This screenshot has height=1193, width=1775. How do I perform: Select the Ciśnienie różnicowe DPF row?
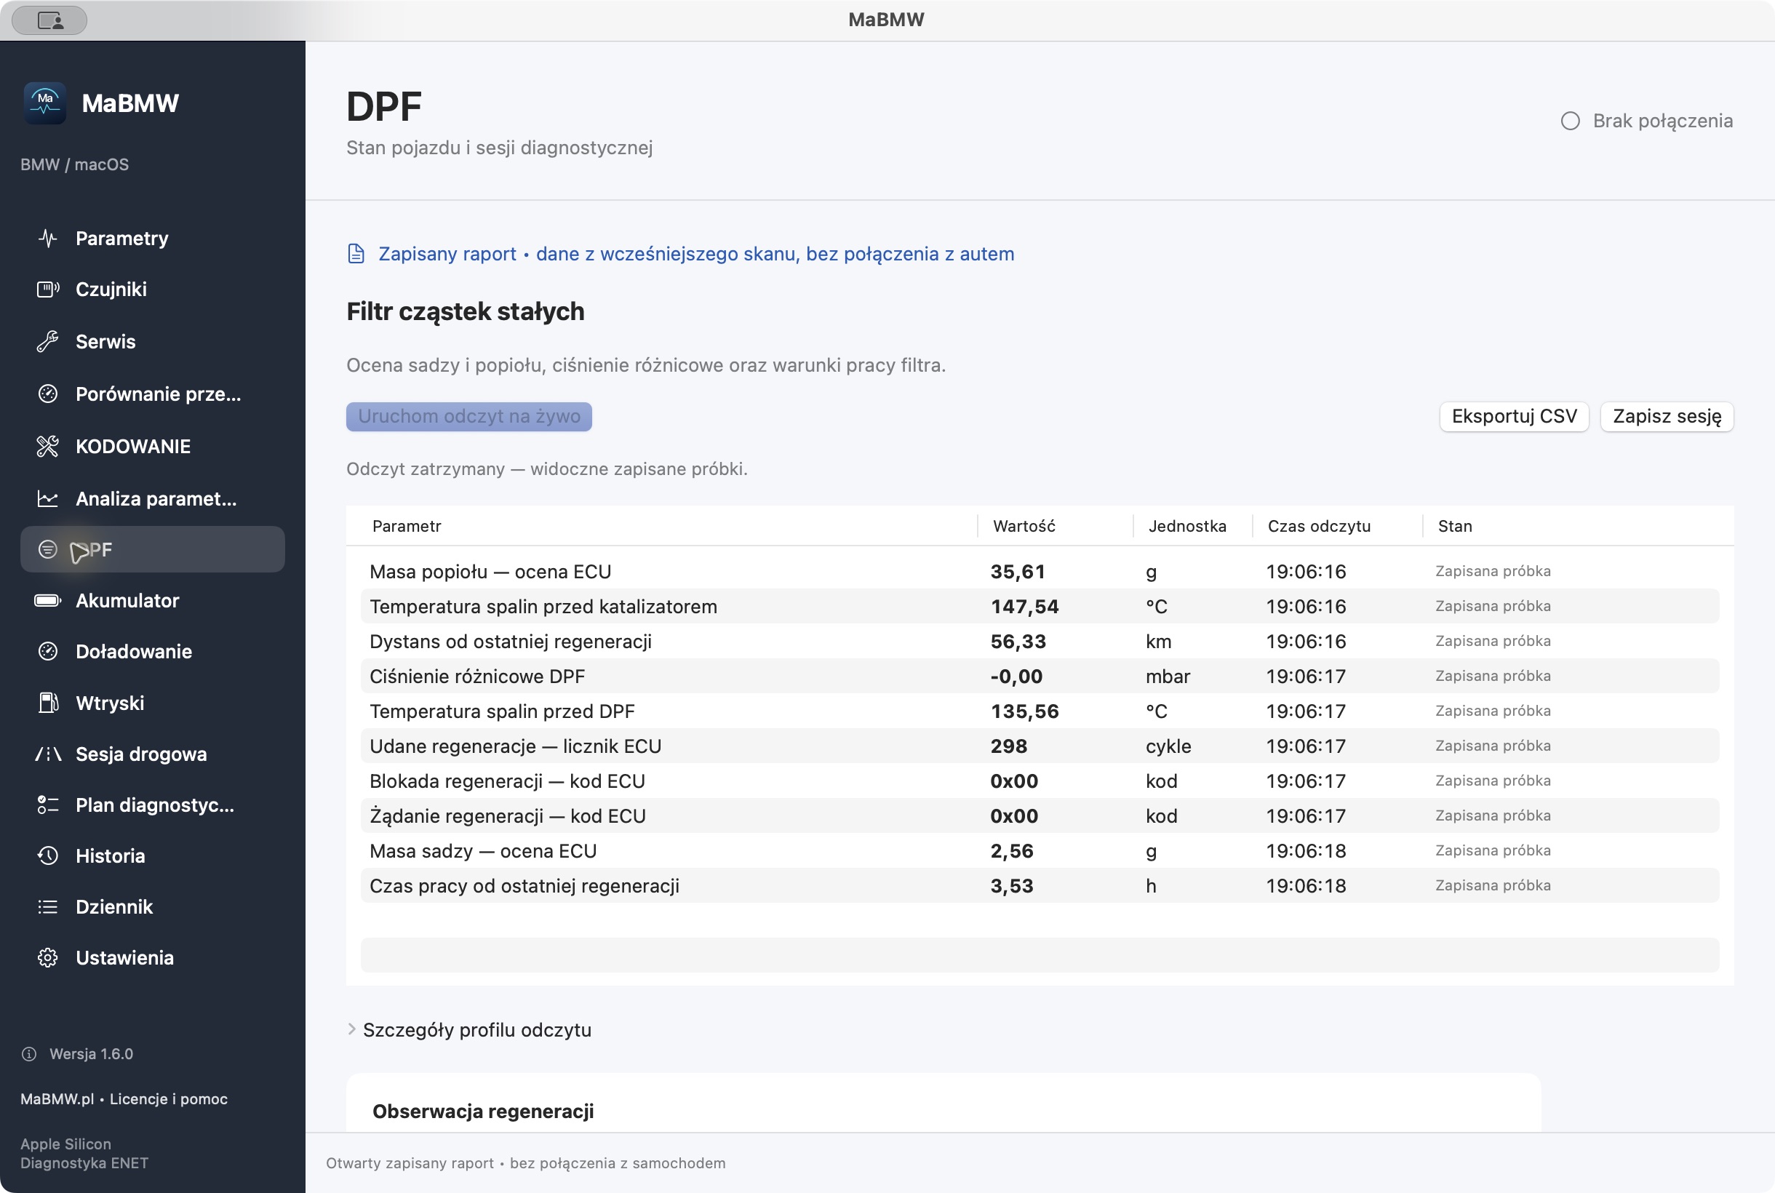[x=1040, y=677]
